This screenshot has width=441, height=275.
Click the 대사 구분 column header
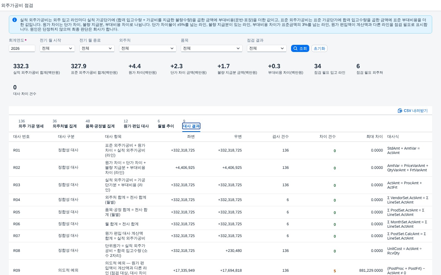[66, 137]
